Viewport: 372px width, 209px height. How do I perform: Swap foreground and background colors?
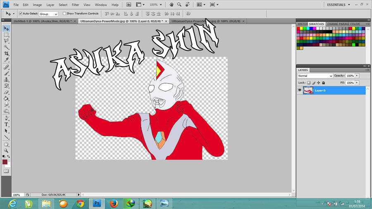coord(9,157)
